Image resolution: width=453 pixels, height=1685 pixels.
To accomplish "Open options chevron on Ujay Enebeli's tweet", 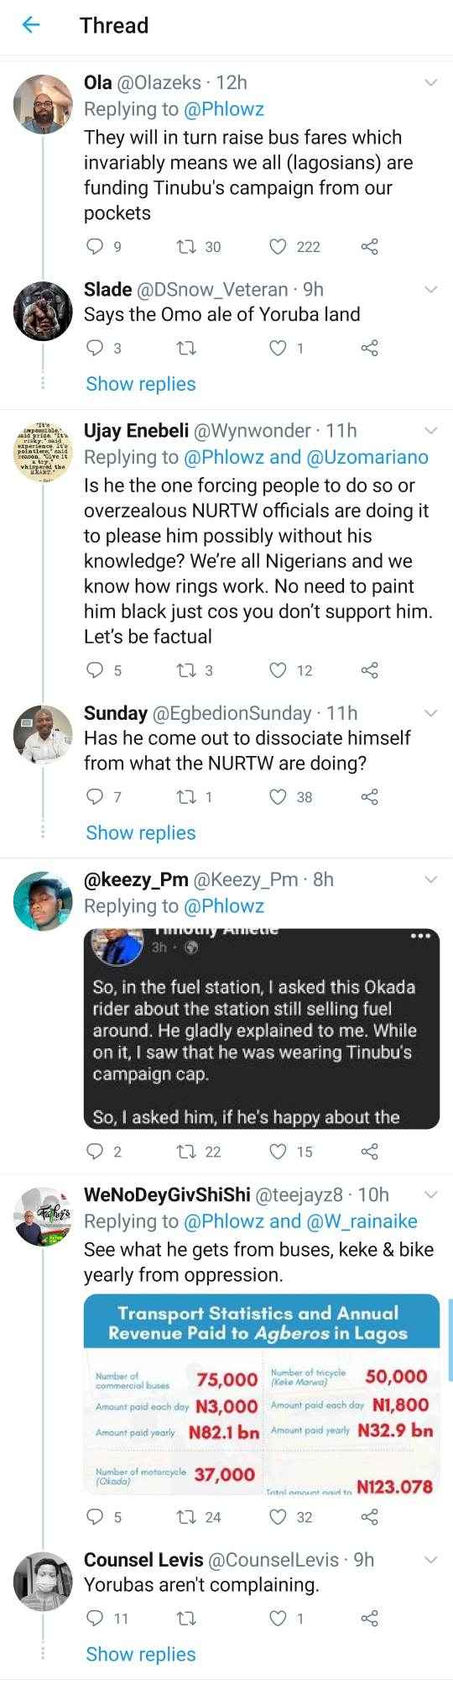I will pos(431,431).
